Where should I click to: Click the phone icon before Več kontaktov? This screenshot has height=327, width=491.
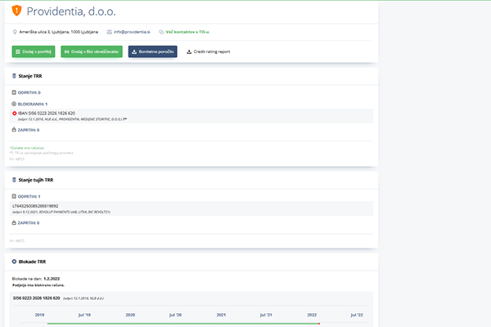[x=160, y=32]
